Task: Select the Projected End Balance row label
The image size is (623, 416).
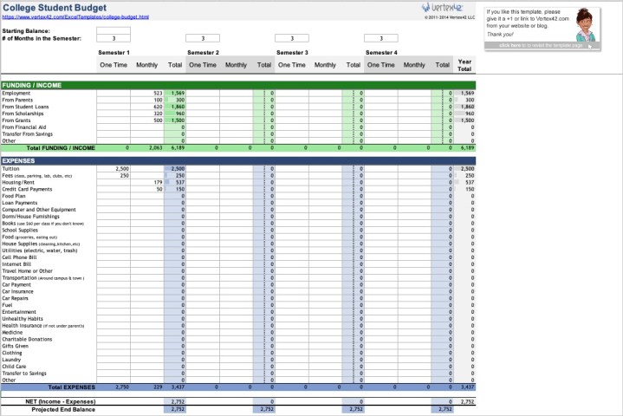Action: 62,409
